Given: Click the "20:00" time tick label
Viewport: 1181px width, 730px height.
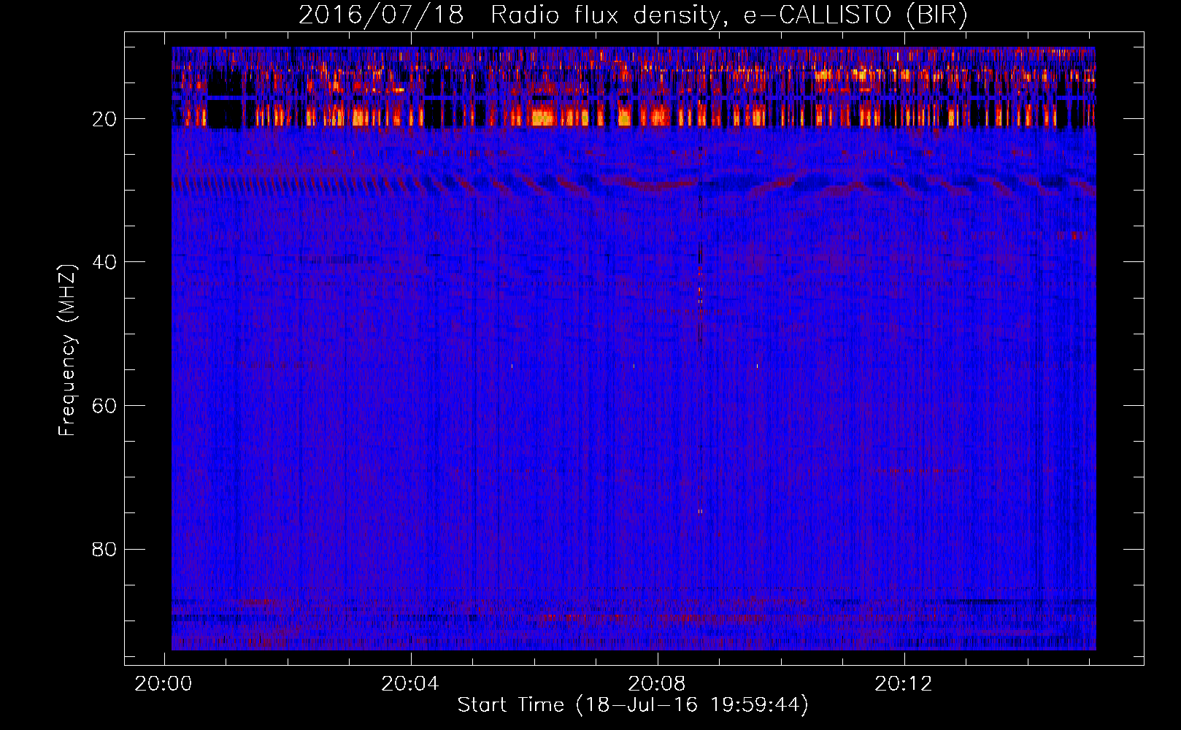Looking at the screenshot, I should coord(164,684).
